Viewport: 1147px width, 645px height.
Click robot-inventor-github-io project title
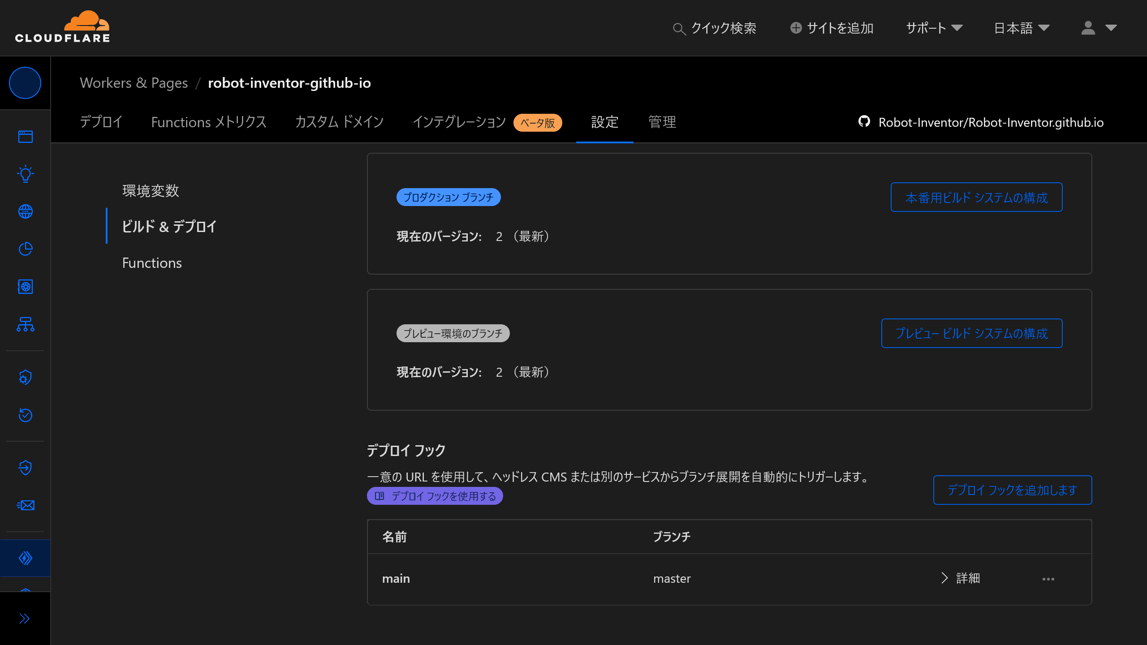point(289,83)
